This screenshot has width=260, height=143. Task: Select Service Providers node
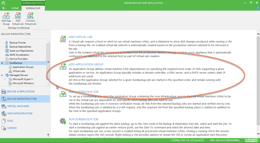point(19,59)
